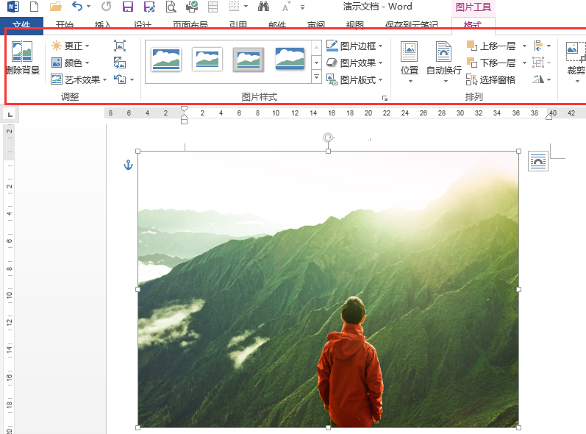The width and height of the screenshot is (586, 434).
Task: Switch to the Format (格式) tab
Action: pyautogui.click(x=473, y=26)
